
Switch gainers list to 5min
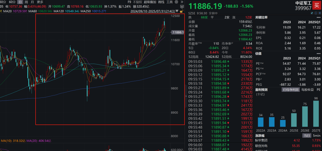click(x=316, y=135)
